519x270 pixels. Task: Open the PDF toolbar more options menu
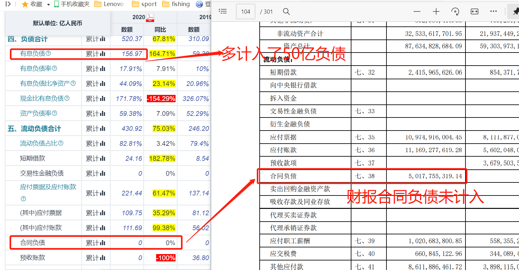click(x=493, y=11)
